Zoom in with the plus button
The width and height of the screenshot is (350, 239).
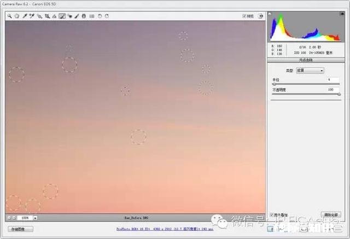click(x=14, y=218)
